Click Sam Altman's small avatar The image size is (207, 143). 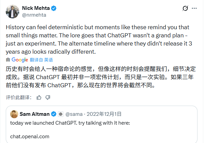(x=14, y=114)
